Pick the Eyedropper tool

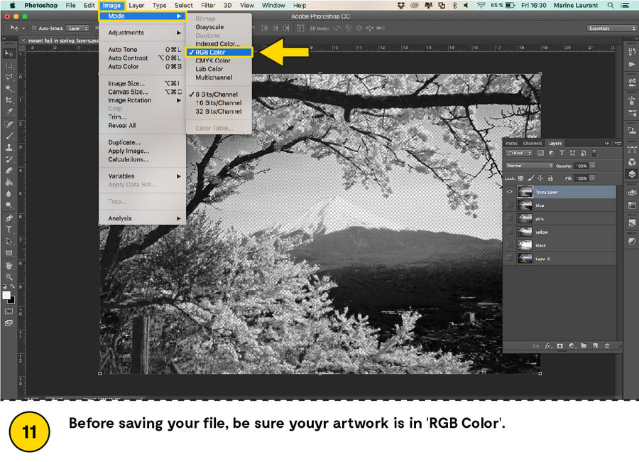point(9,112)
